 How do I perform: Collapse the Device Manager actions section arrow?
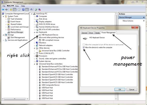[x=144, y=17]
